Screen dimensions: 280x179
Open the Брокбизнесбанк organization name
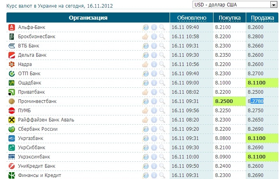[x=37, y=37]
